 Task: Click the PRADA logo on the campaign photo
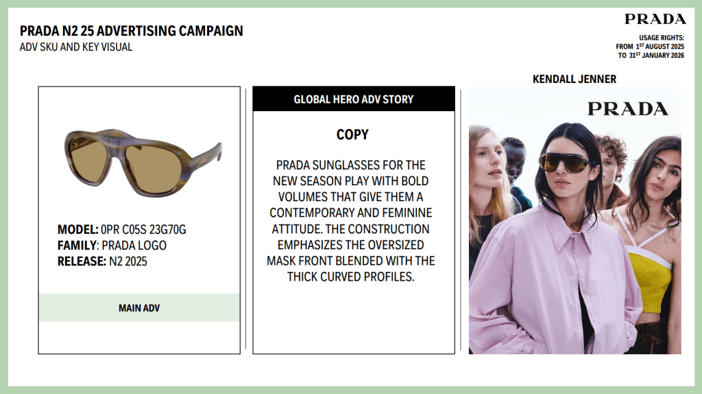[x=627, y=108]
